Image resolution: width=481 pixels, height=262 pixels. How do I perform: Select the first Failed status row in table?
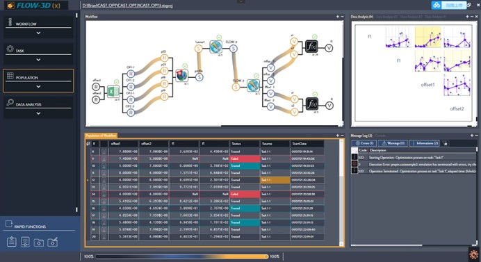207,158
